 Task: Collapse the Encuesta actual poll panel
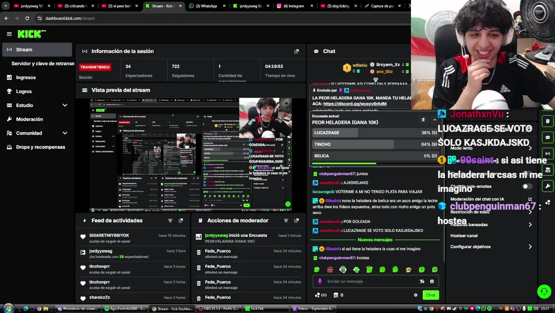[x=434, y=120]
